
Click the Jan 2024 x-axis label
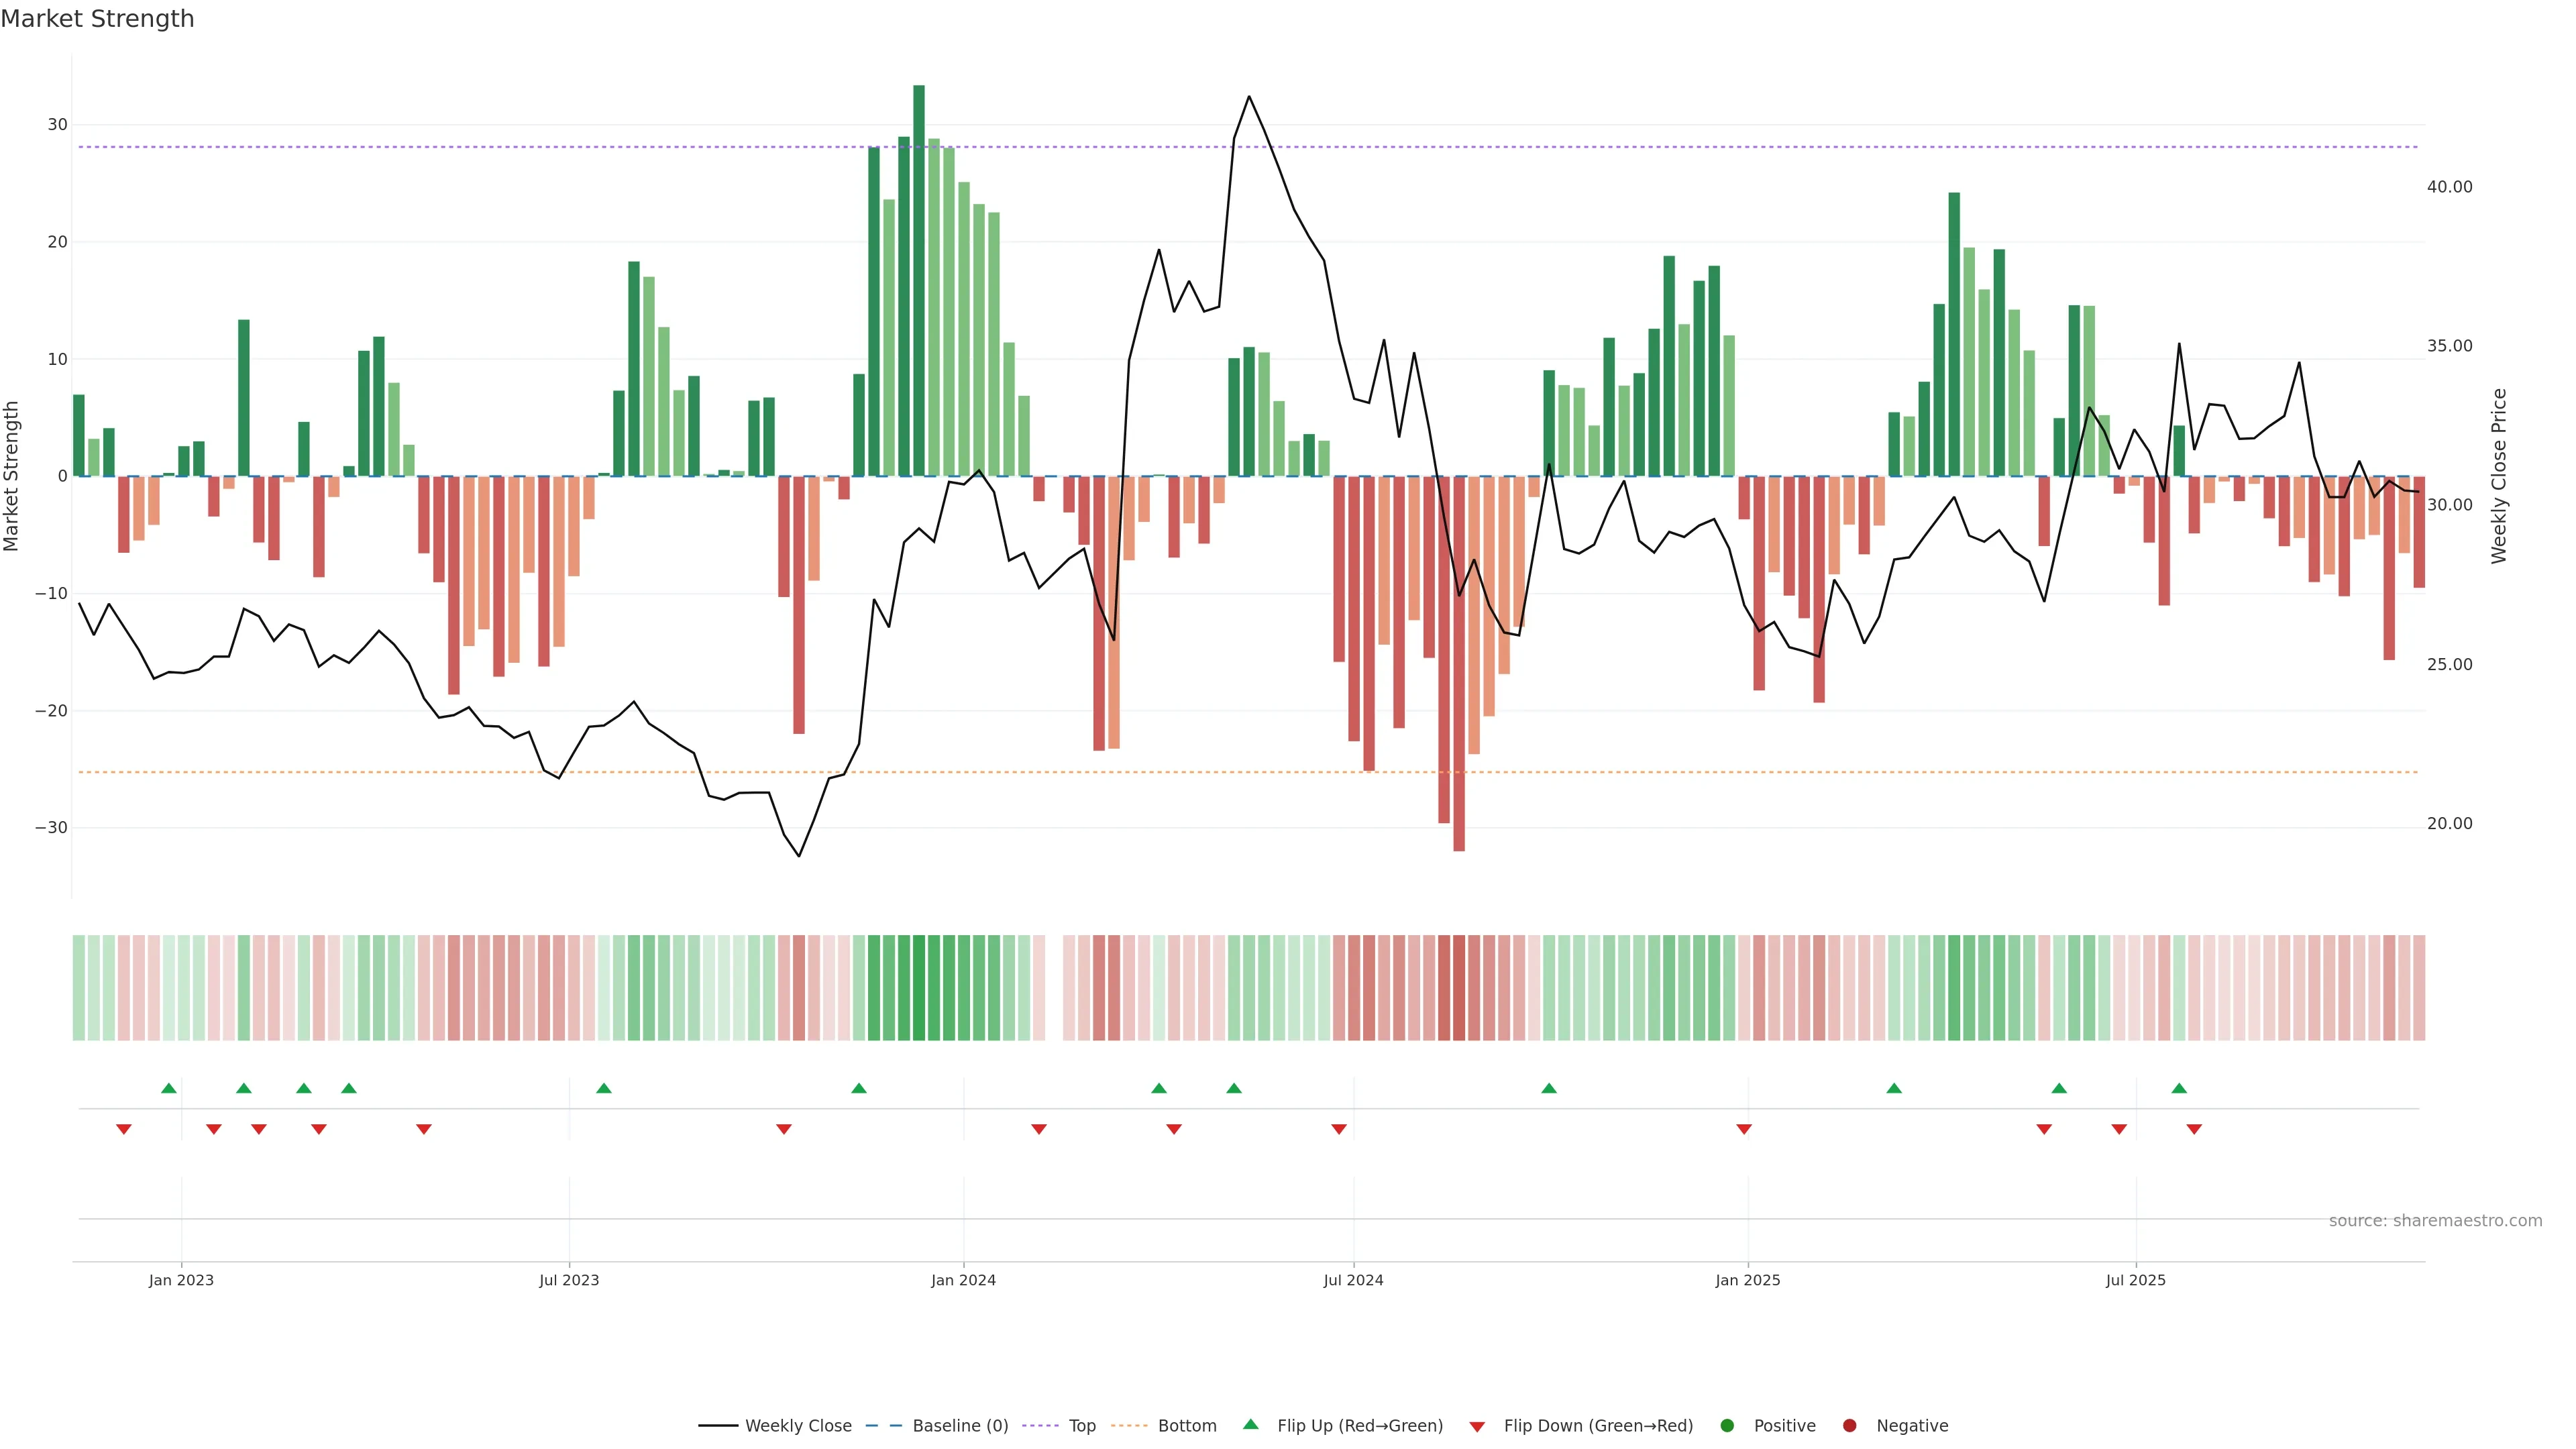click(963, 1280)
